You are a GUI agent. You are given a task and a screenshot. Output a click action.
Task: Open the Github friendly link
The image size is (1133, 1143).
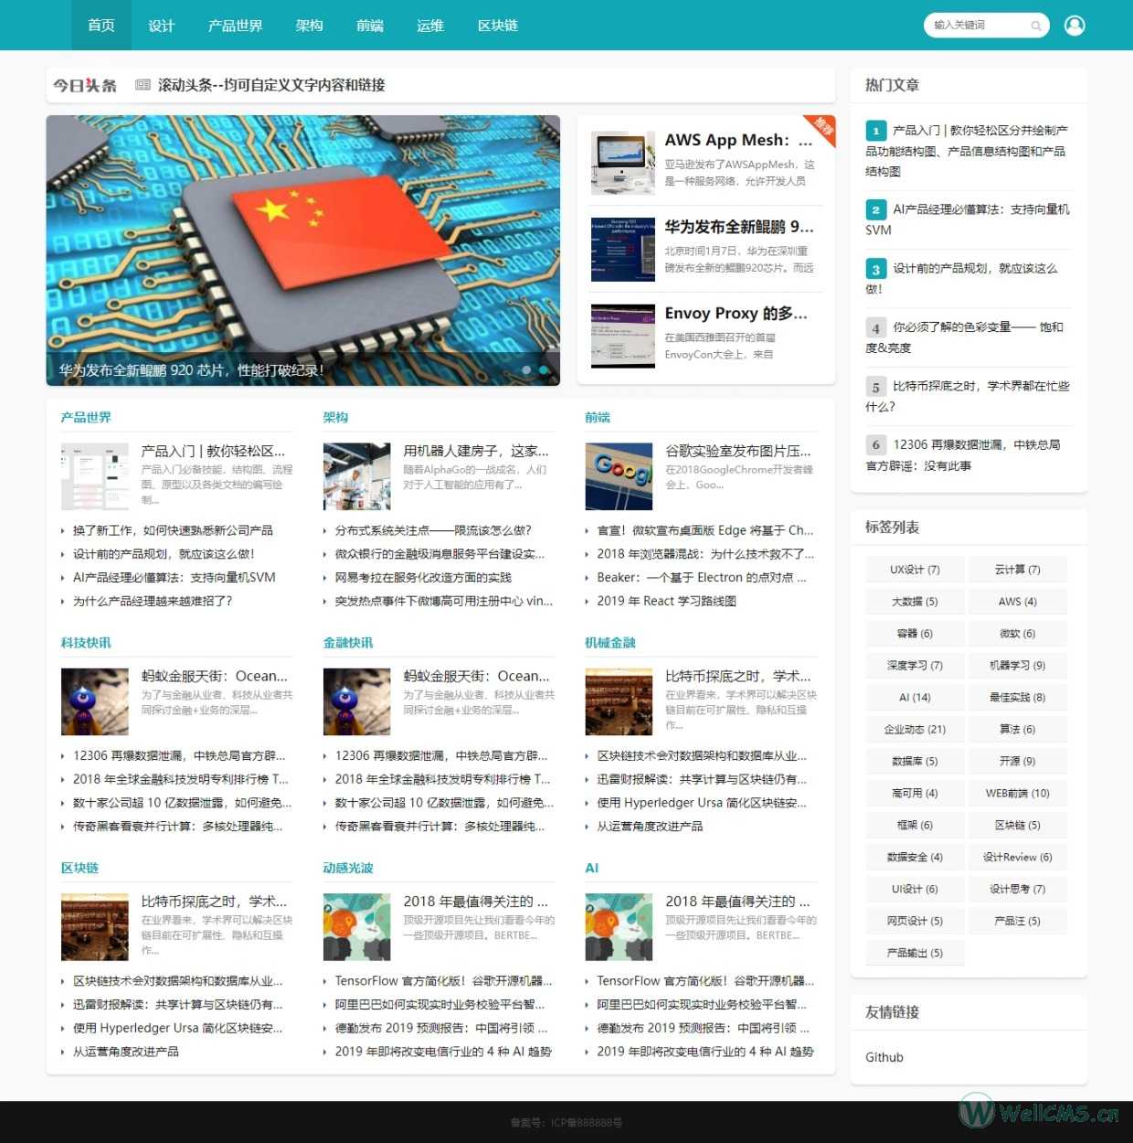pyautogui.click(x=884, y=1057)
